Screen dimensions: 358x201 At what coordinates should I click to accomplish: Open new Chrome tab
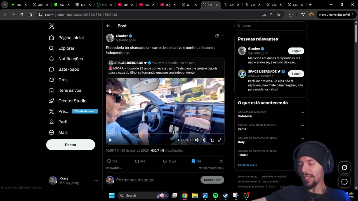tap(310, 5)
